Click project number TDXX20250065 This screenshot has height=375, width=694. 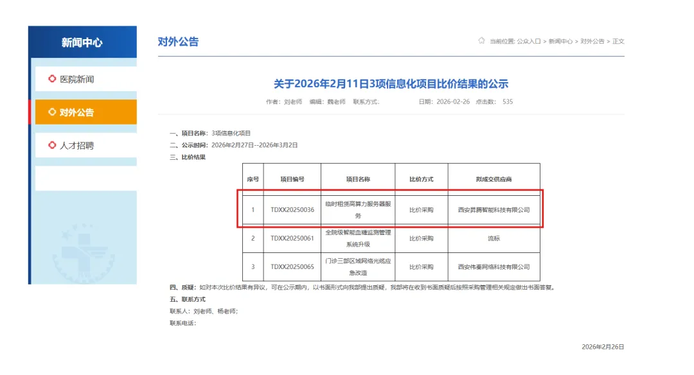tap(292, 266)
